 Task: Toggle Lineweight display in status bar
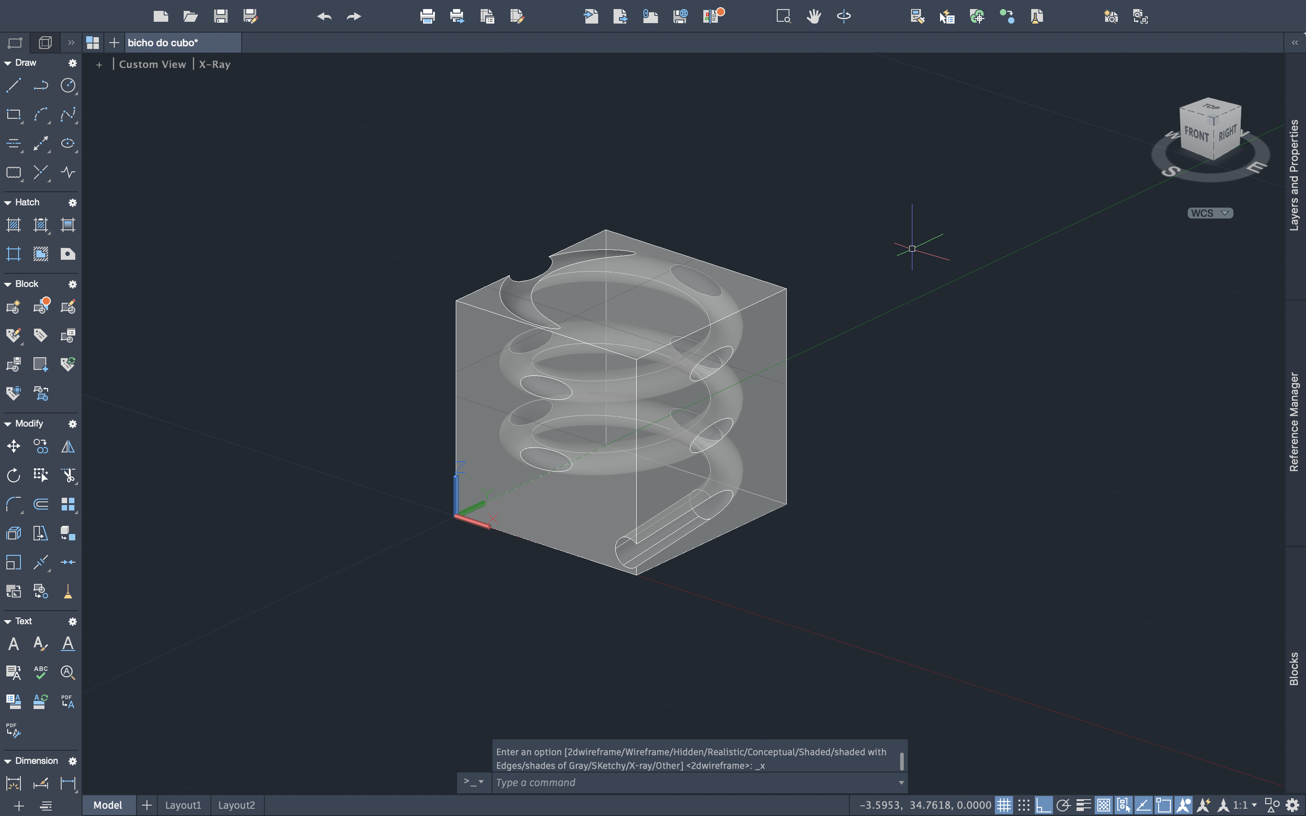pos(1083,805)
